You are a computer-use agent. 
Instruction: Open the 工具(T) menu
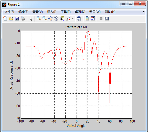tap(66, 12)
